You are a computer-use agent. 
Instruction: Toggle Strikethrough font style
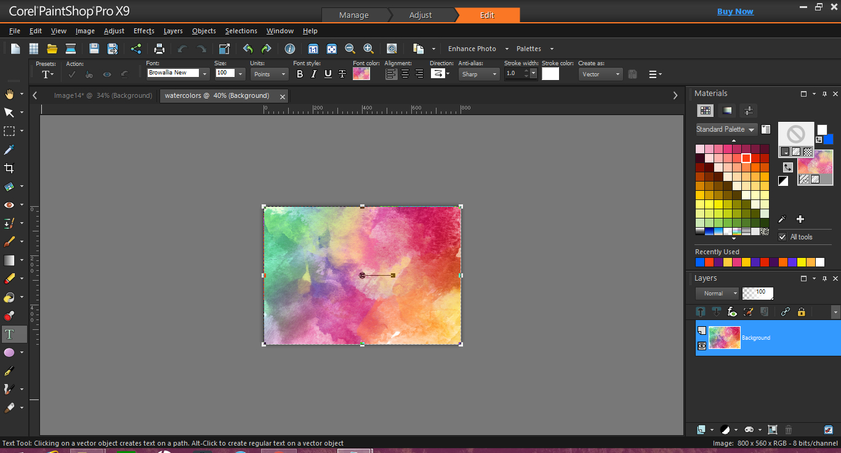342,74
